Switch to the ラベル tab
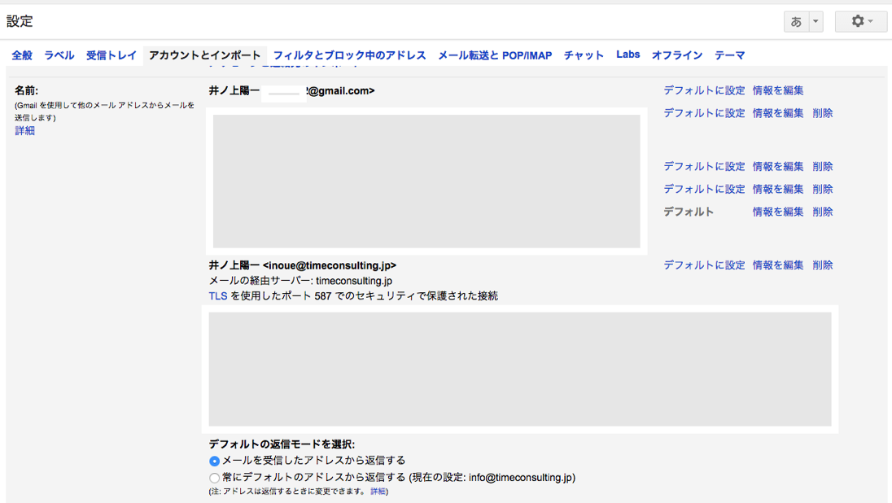This screenshot has width=892, height=503. (x=59, y=55)
